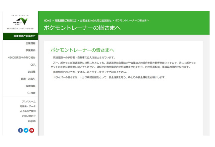This screenshot has height=147, width=215.
Task: Open the 企業情報 menu item
Action: [x=31, y=43]
